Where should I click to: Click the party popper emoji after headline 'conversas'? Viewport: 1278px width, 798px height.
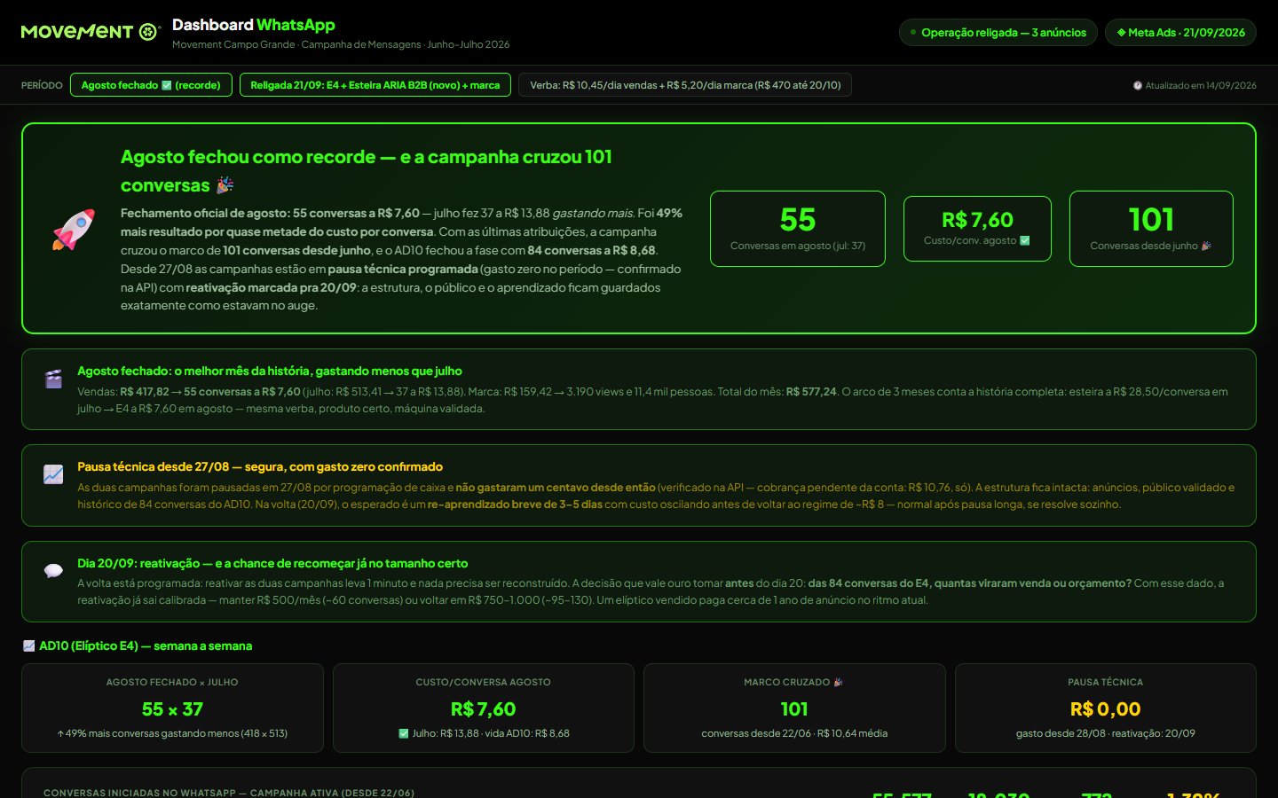[225, 185]
